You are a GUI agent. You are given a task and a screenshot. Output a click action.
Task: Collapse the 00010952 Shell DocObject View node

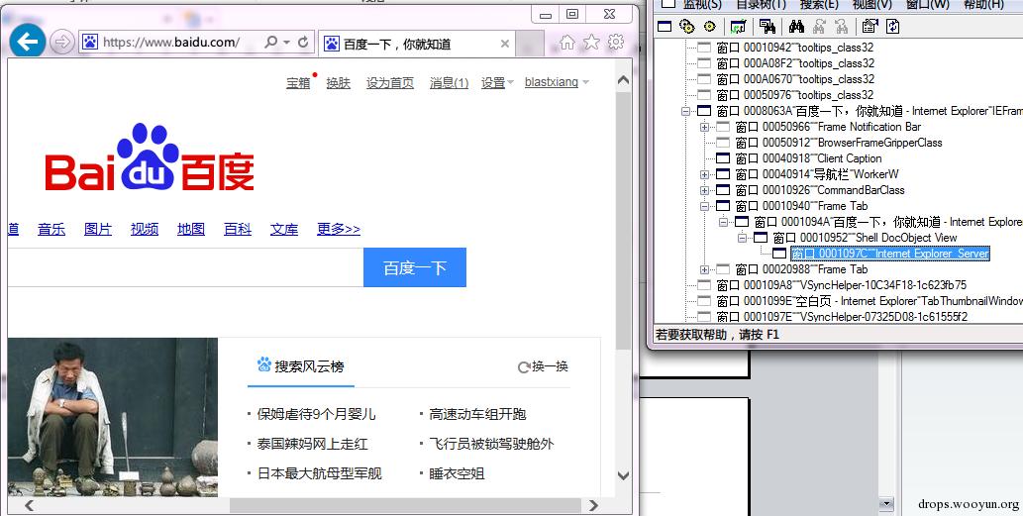(742, 238)
